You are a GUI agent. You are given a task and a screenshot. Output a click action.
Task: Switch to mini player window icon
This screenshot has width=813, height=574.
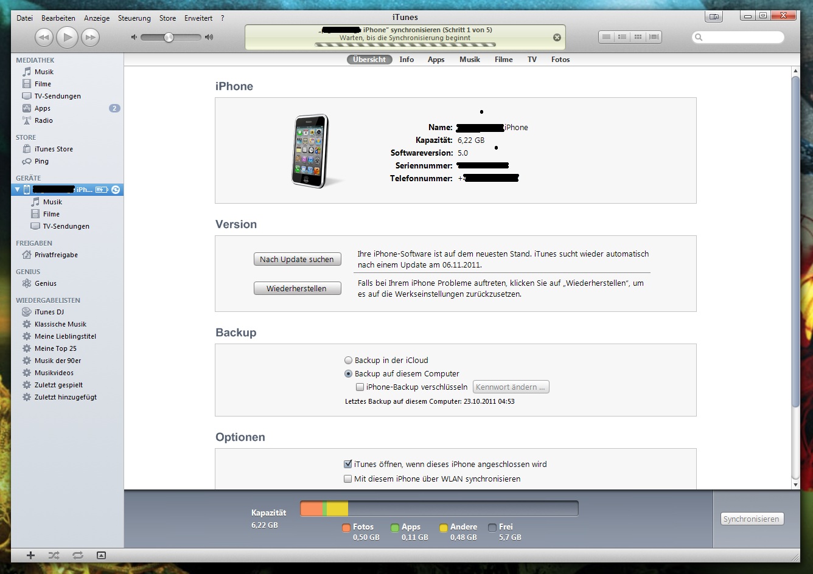[x=714, y=16]
